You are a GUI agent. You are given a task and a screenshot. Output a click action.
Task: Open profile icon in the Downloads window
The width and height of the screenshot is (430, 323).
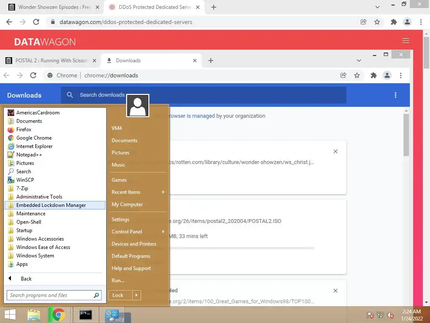(387, 75)
